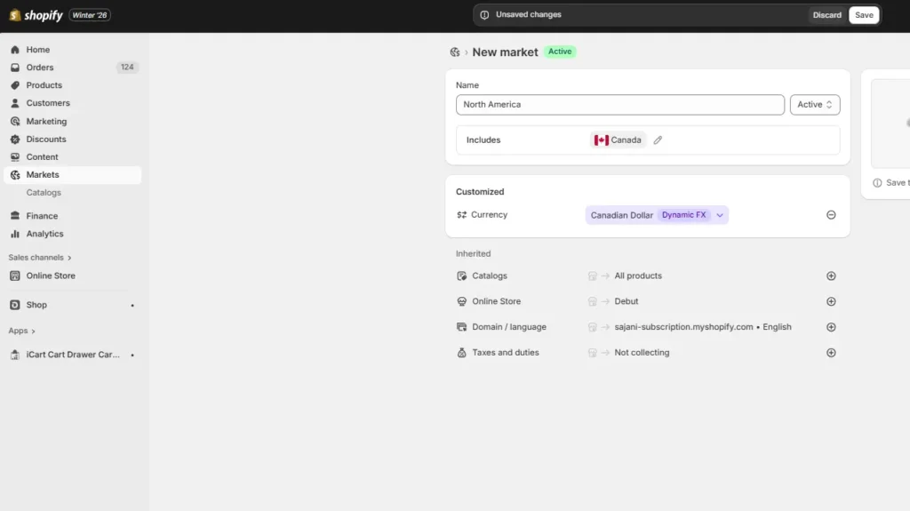Viewport: 910px width, 511px height.
Task: Click the Customized section heading
Action: [x=479, y=192]
